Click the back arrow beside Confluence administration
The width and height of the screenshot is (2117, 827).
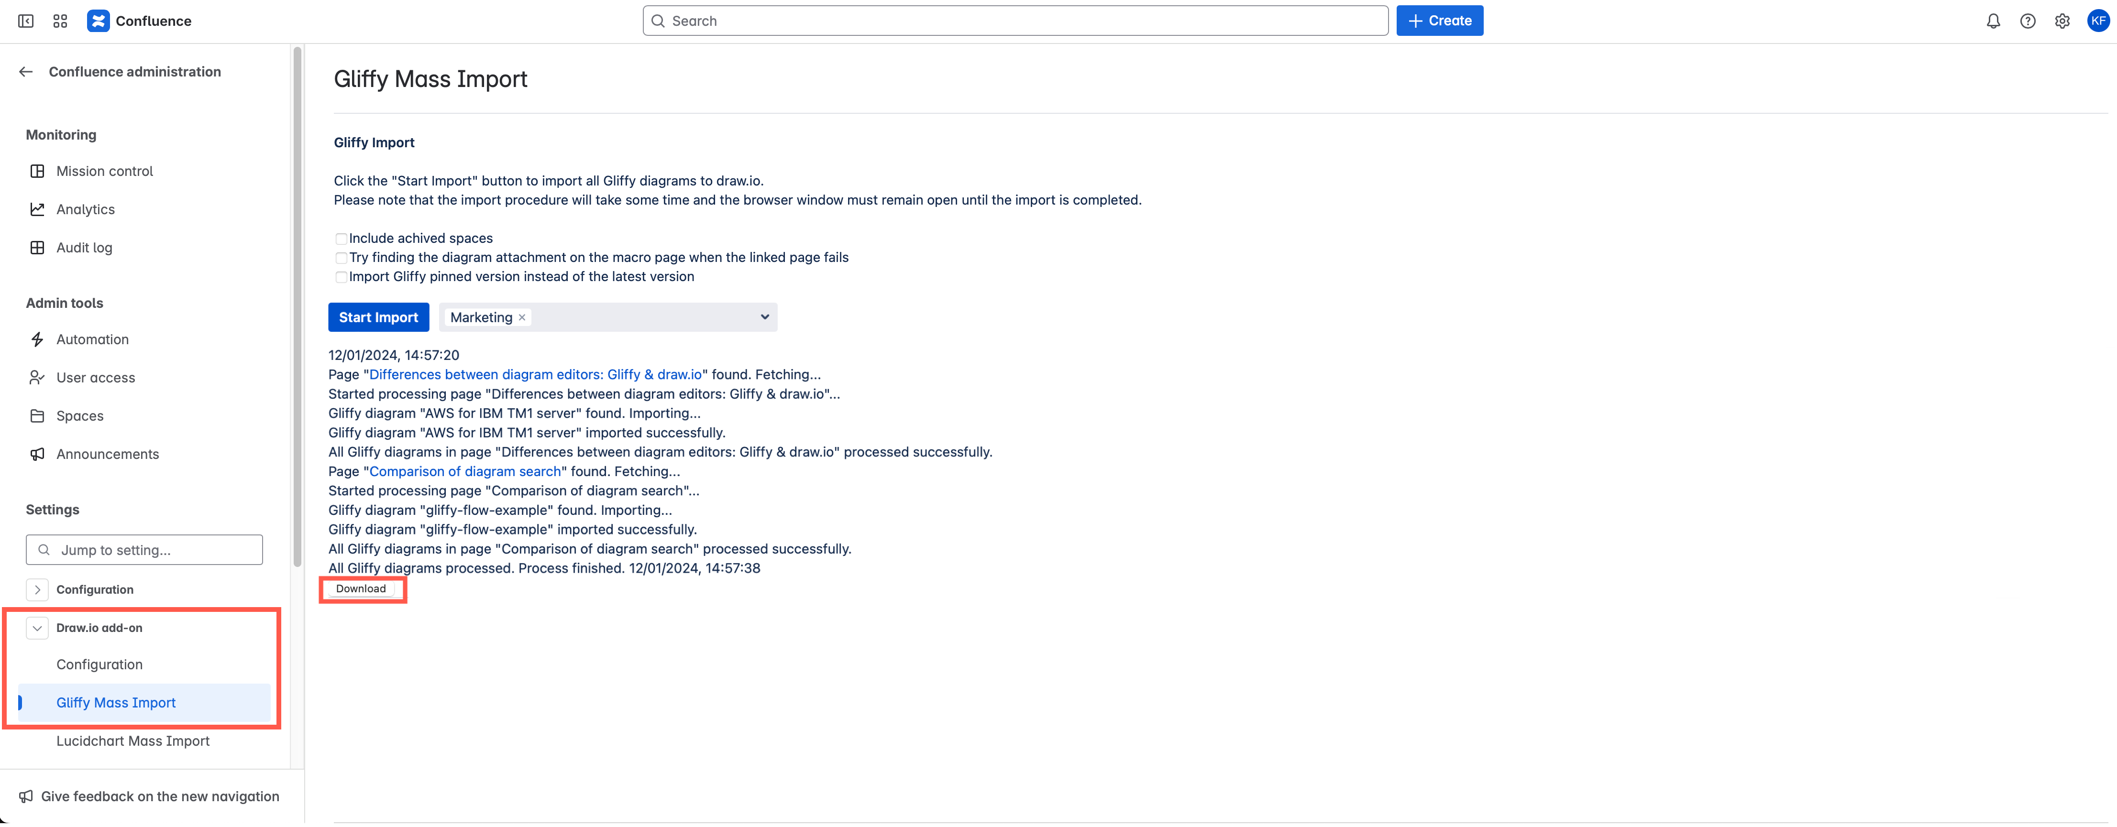tap(25, 71)
